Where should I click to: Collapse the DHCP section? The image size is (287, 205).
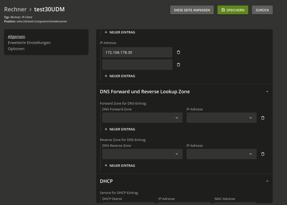pyautogui.click(x=267, y=181)
